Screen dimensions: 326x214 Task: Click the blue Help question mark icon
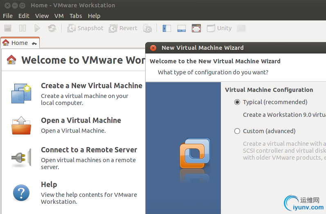click(x=21, y=192)
